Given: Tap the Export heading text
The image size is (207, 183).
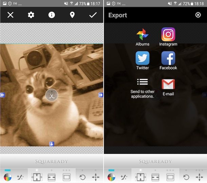Looking at the screenshot, I should pyautogui.click(x=118, y=15).
